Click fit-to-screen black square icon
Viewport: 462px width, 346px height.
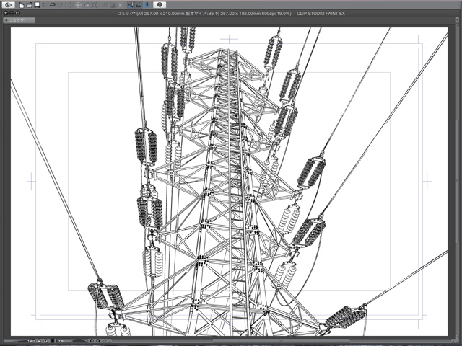[x=53, y=341]
